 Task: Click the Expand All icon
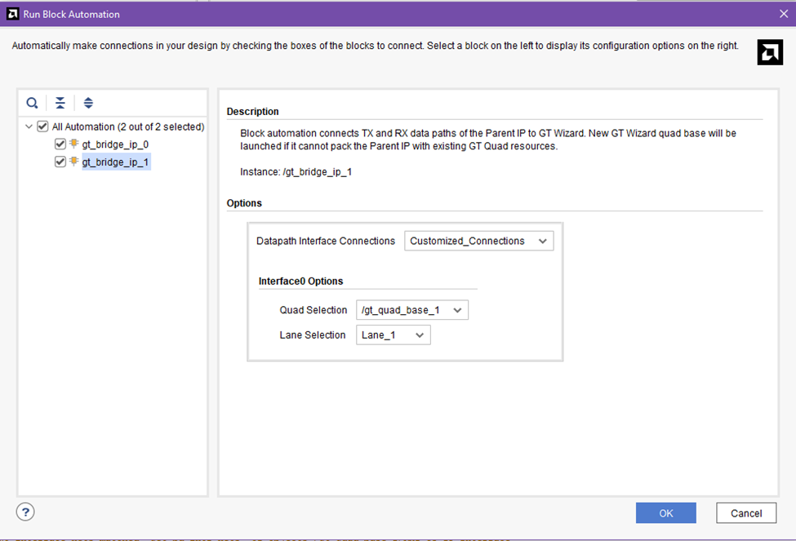click(88, 103)
